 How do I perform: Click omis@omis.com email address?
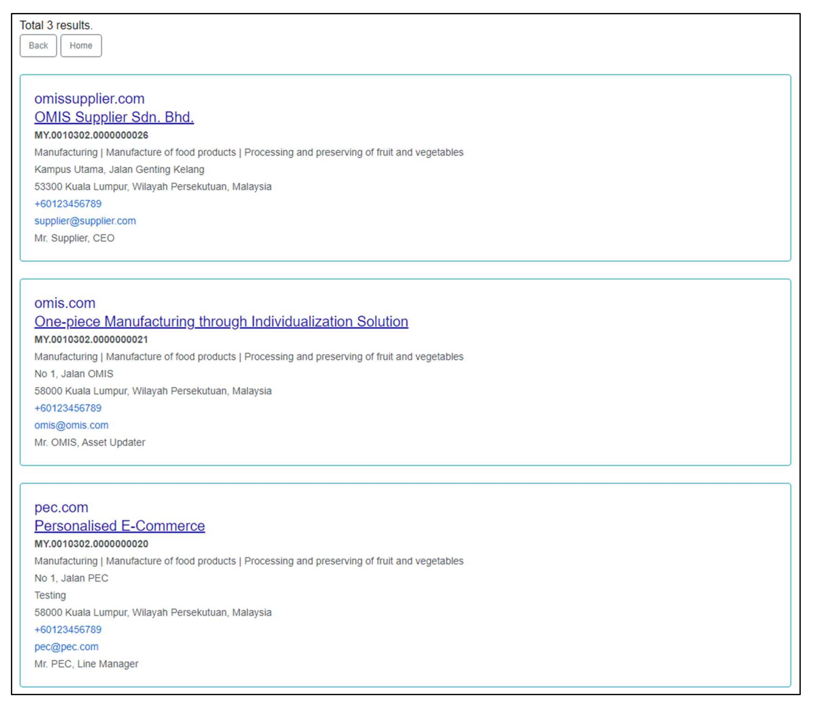pos(71,425)
